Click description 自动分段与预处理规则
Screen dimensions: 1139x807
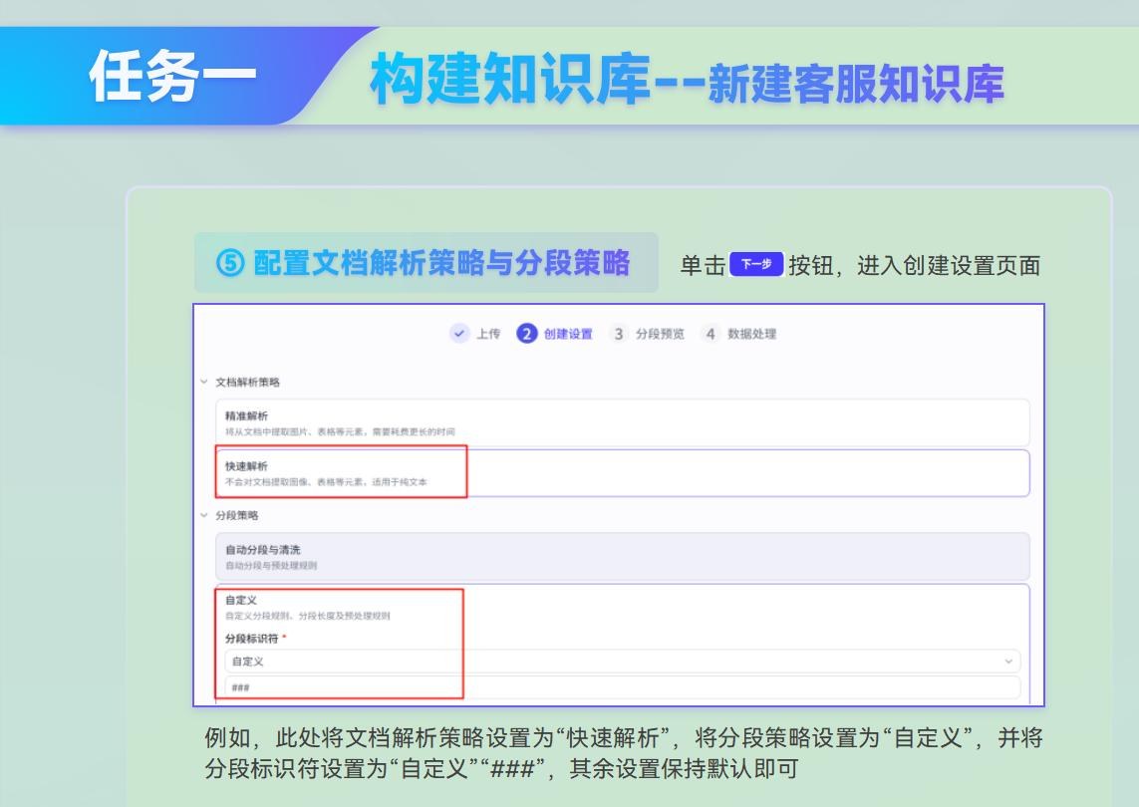tap(271, 565)
